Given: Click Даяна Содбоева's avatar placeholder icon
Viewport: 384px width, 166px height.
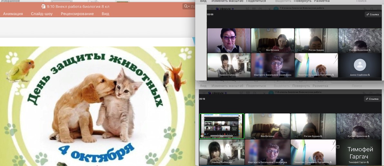Looking at the screenshot, I should (x=360, y=65).
